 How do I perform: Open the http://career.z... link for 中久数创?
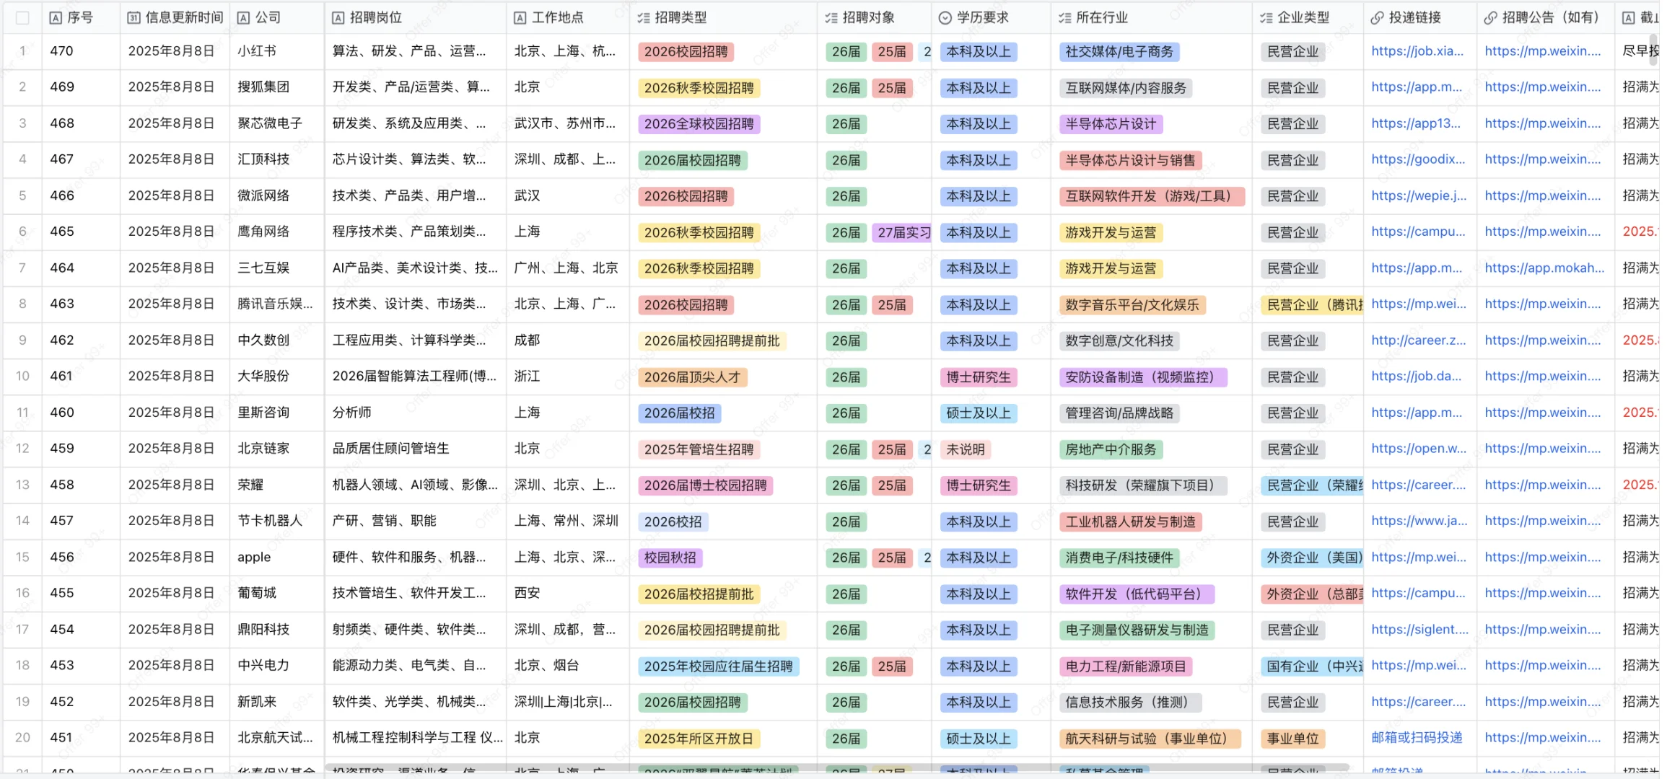coord(1419,340)
